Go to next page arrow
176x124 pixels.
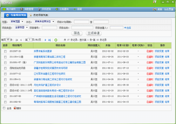tap(45, 40)
